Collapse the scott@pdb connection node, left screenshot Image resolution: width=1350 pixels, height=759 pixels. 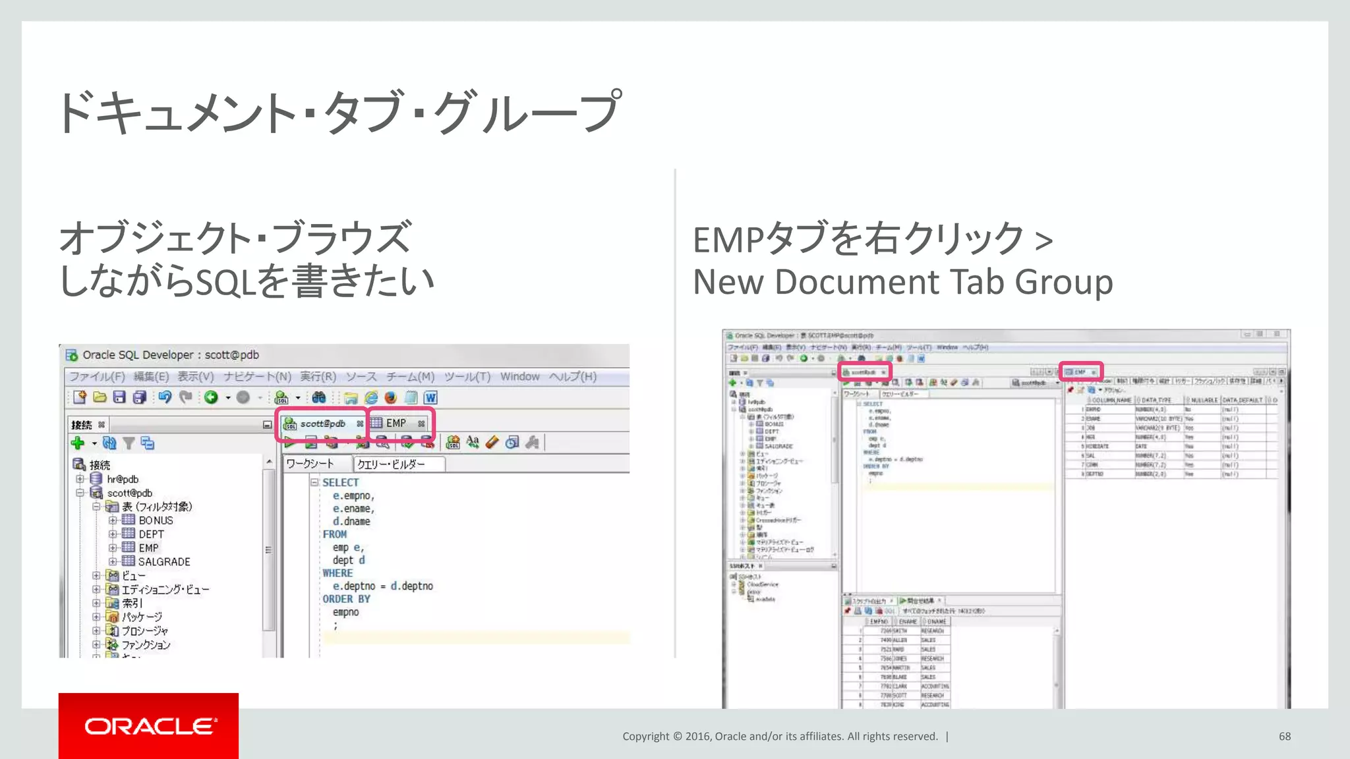tap(80, 493)
